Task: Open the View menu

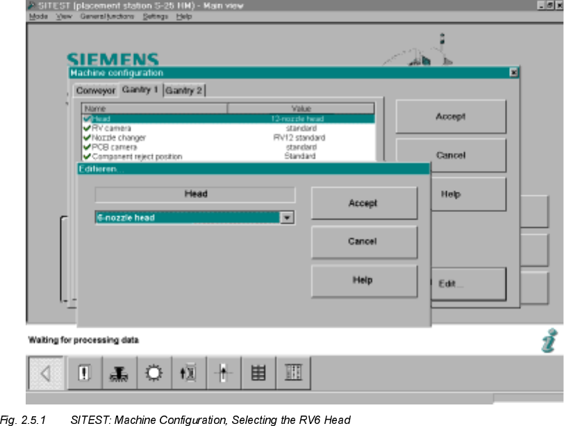Action: point(64,17)
